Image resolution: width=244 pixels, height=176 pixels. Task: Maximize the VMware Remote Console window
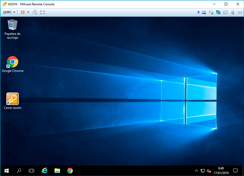pos(226,4)
